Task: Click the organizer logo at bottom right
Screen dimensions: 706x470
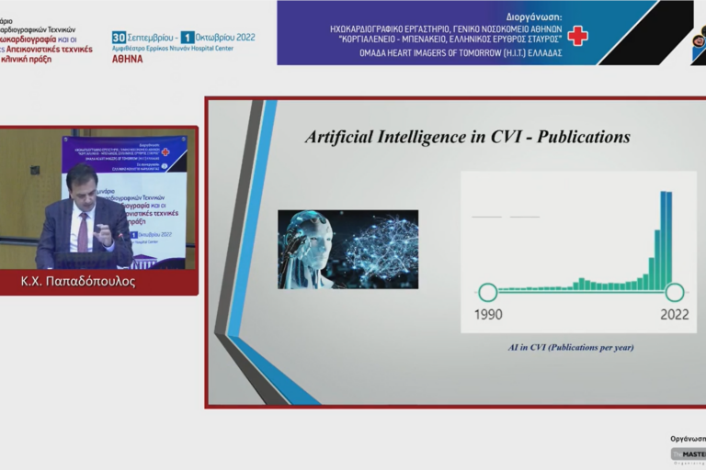Action: tap(688, 453)
